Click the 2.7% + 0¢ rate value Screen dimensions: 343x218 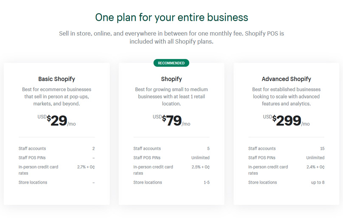coord(86,167)
